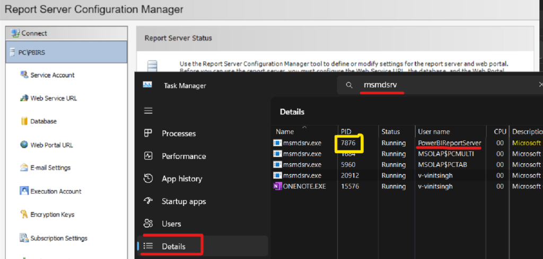
Task: Click the Service Account icon
Action: 24,75
